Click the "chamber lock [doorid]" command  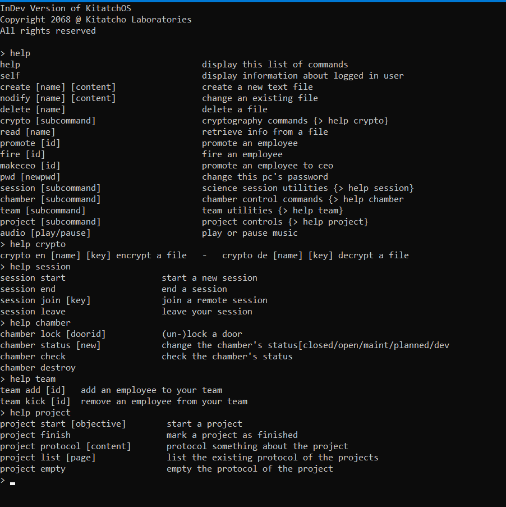53,334
